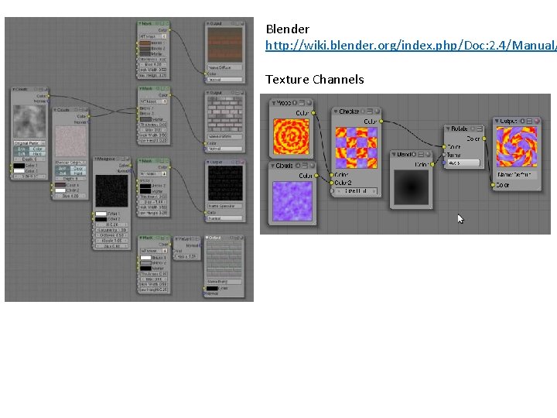Click the plus icon in the Wood node header

point(295,103)
